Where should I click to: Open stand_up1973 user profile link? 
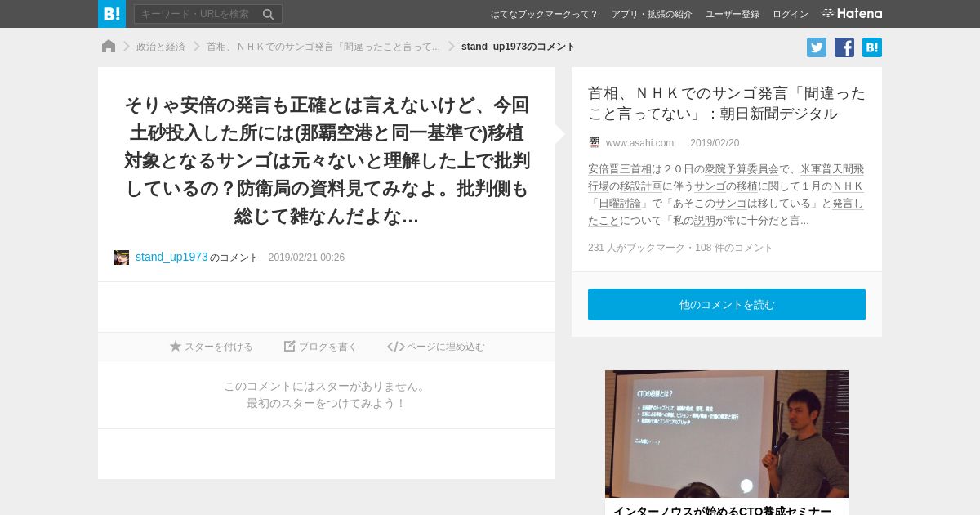click(x=171, y=257)
